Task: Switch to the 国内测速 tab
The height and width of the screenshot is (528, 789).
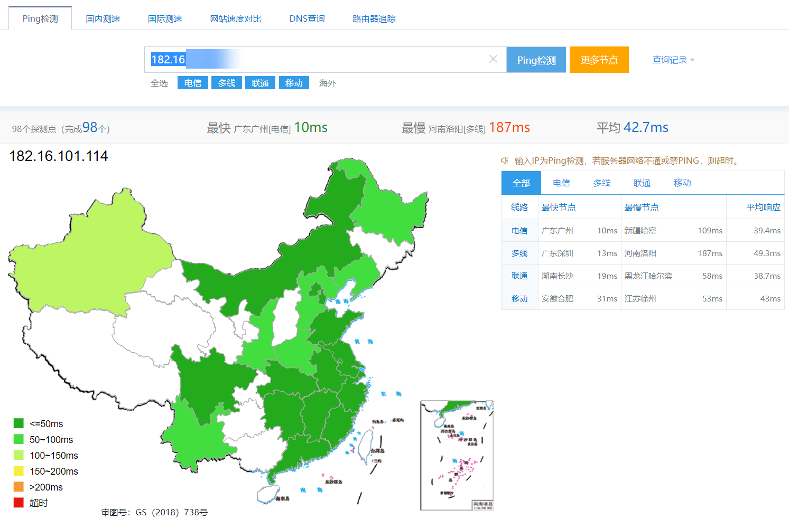Action: pyautogui.click(x=103, y=19)
